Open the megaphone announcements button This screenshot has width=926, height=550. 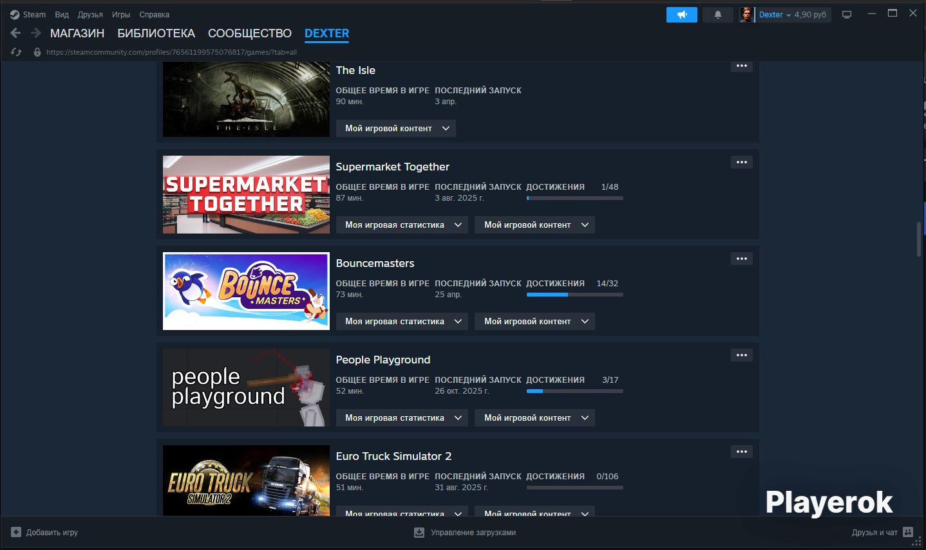682,14
